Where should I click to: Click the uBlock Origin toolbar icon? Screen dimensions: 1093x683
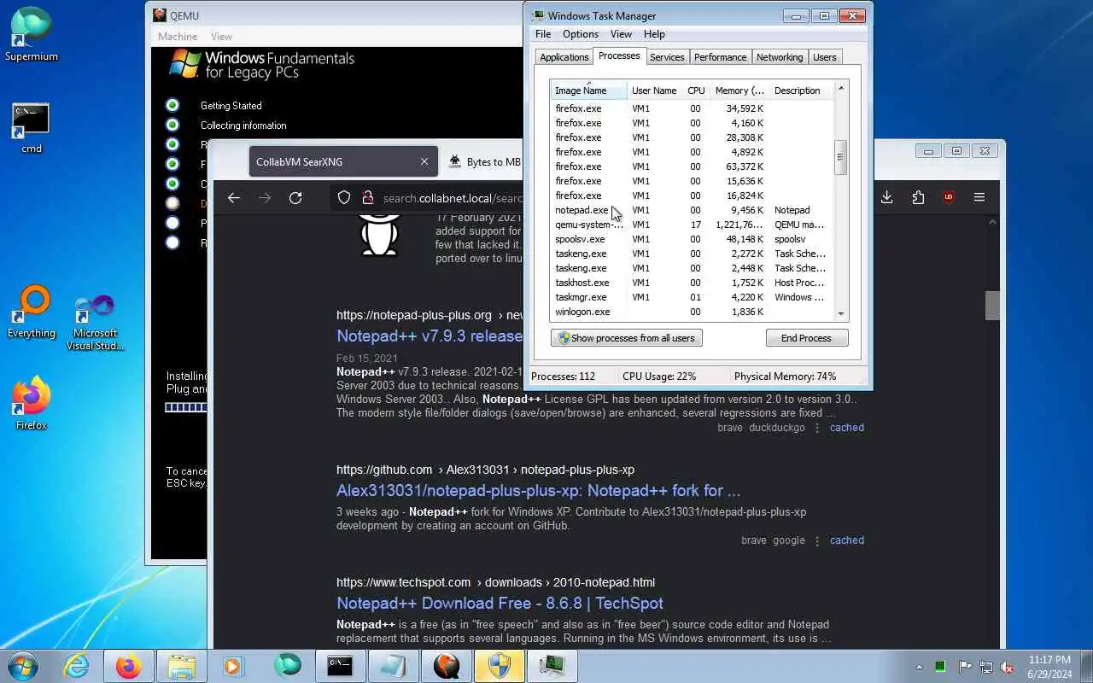(949, 197)
